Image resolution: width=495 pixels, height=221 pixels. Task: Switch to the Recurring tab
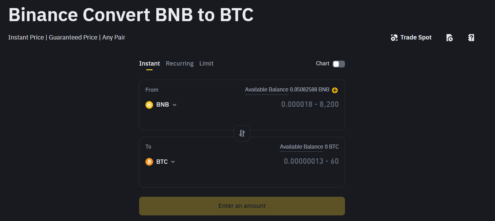pos(180,64)
